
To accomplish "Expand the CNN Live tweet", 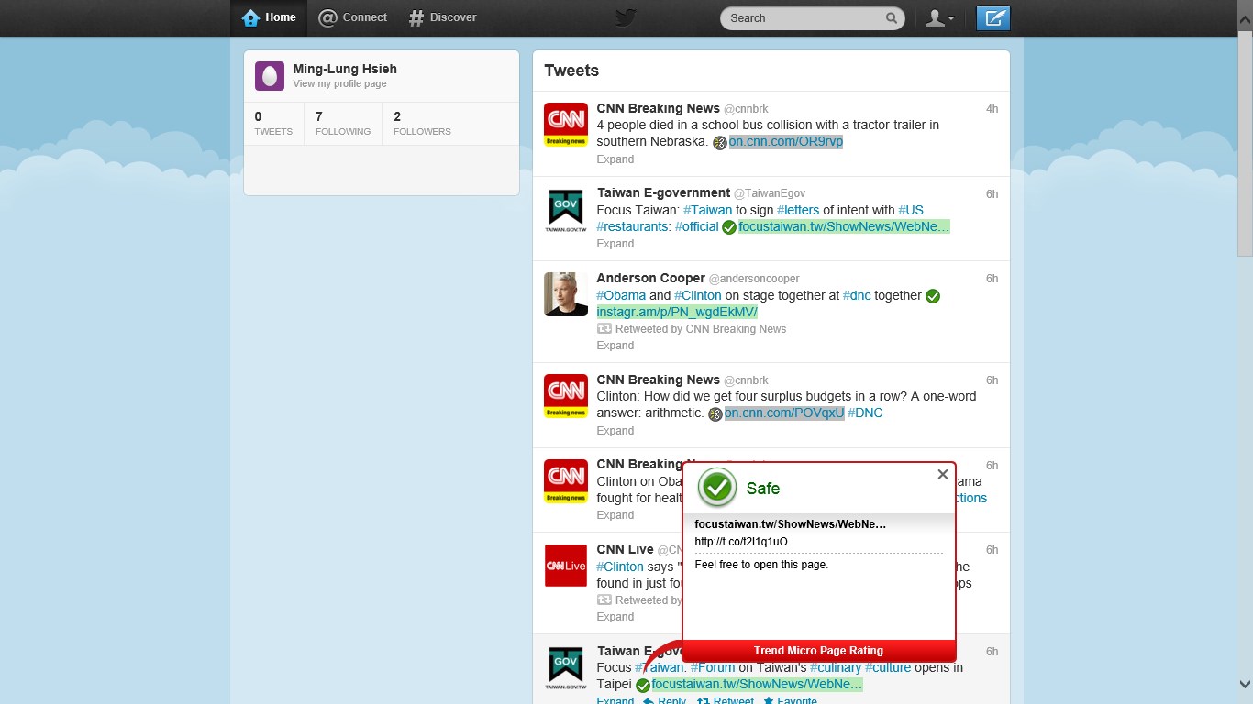I will point(615,617).
